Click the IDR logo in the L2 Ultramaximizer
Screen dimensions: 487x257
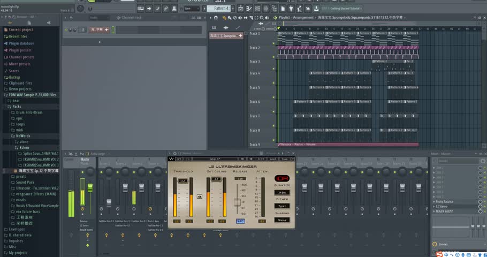point(281,178)
